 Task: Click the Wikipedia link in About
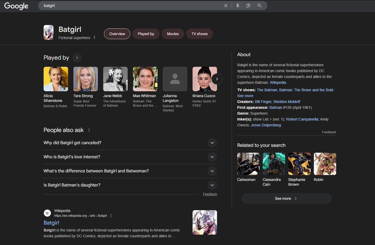[278, 82]
